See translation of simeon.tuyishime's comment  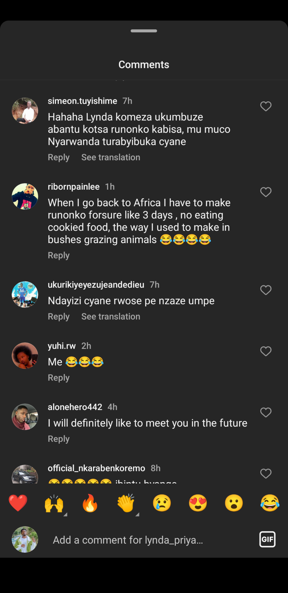(111, 157)
